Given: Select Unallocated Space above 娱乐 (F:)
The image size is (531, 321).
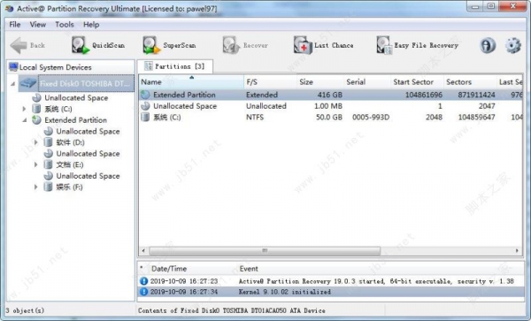Looking at the screenshot, I should tap(88, 176).
